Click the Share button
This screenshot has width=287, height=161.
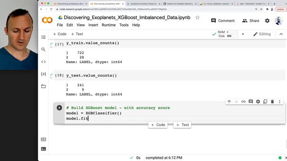pos(251,21)
